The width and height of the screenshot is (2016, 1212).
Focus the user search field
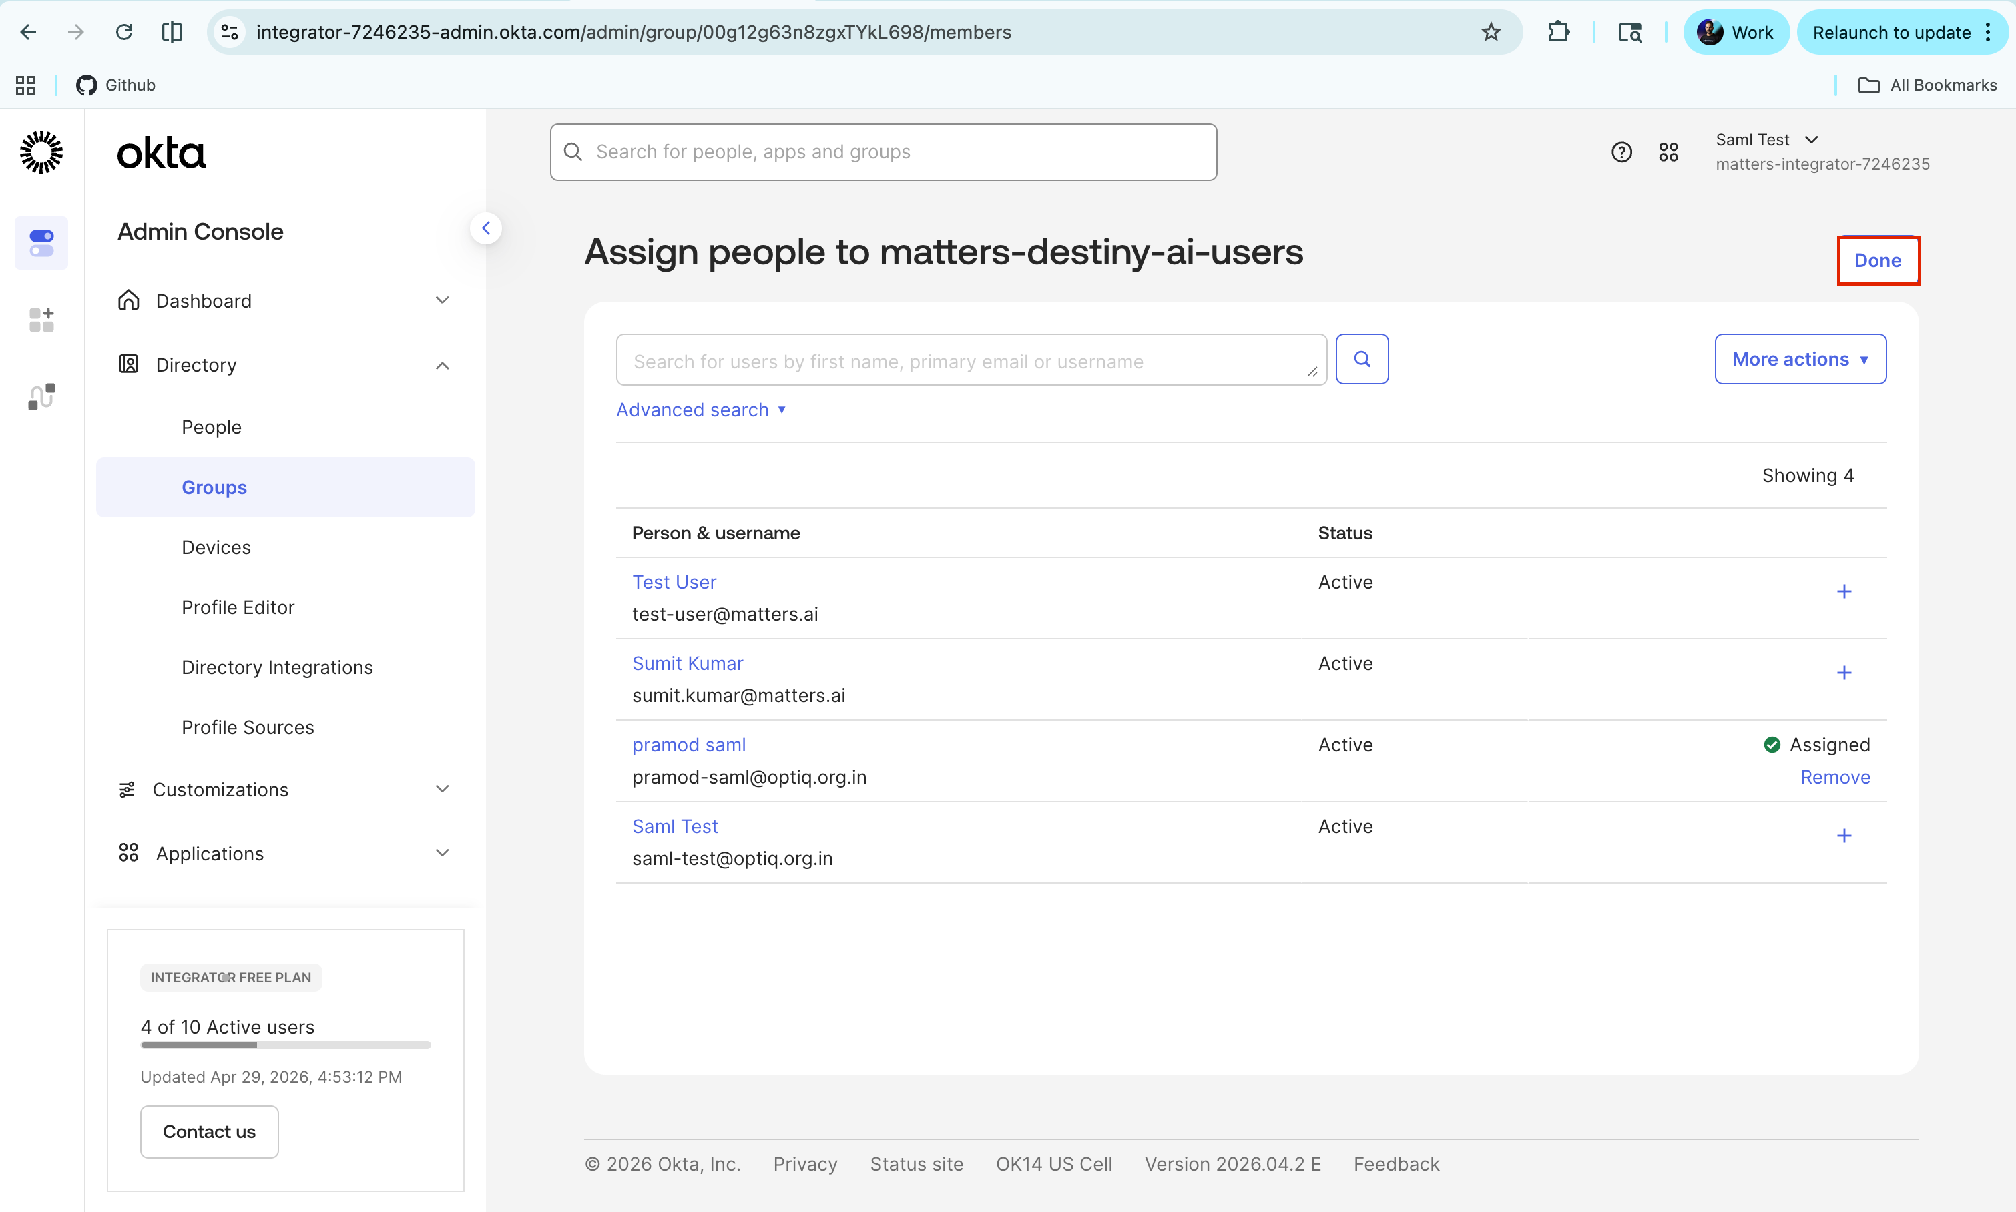pyautogui.click(x=971, y=360)
